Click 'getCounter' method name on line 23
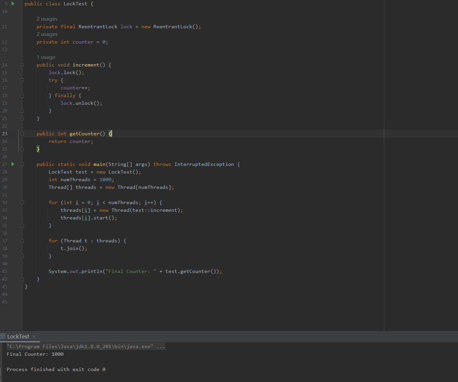Image resolution: width=458 pixels, height=382 pixels. pyautogui.click(x=84, y=134)
